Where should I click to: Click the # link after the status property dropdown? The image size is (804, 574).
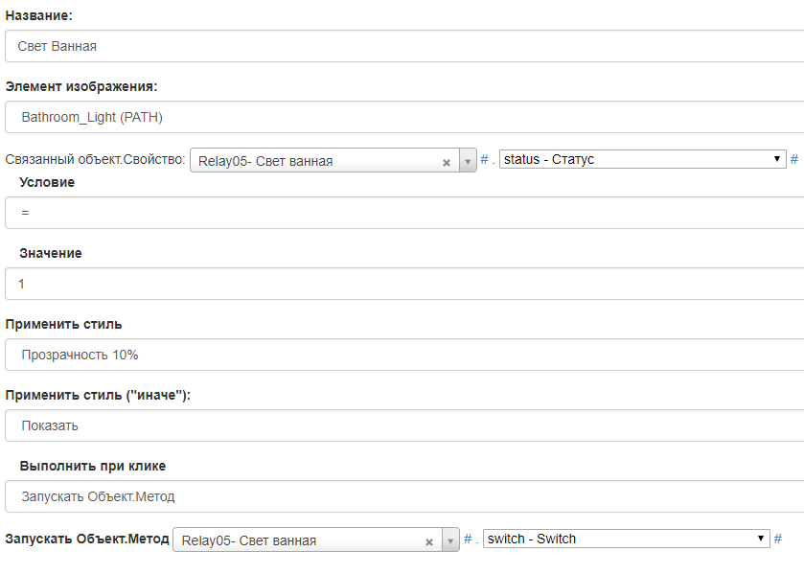click(794, 159)
